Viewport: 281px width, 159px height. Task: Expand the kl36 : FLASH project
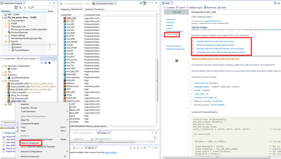coord(3,15)
